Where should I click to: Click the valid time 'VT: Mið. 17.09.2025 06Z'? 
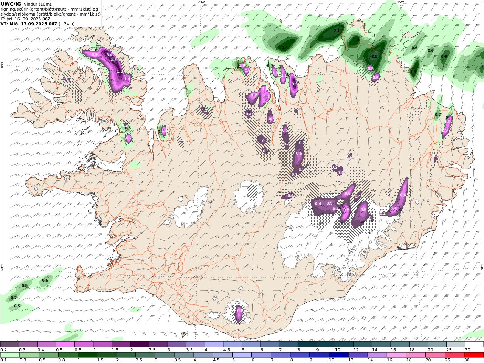click(29, 23)
